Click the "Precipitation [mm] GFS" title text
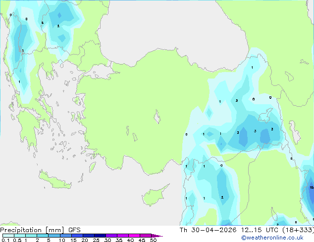This screenshot has width=314, height=242. pos(40,230)
